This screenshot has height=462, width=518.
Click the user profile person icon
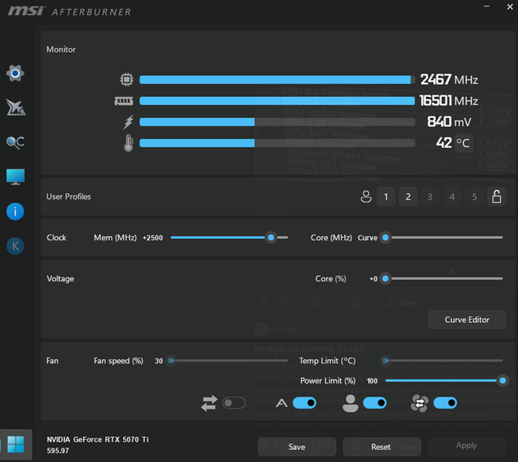(365, 197)
